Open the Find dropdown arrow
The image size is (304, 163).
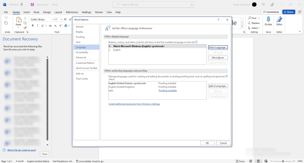point(259,18)
